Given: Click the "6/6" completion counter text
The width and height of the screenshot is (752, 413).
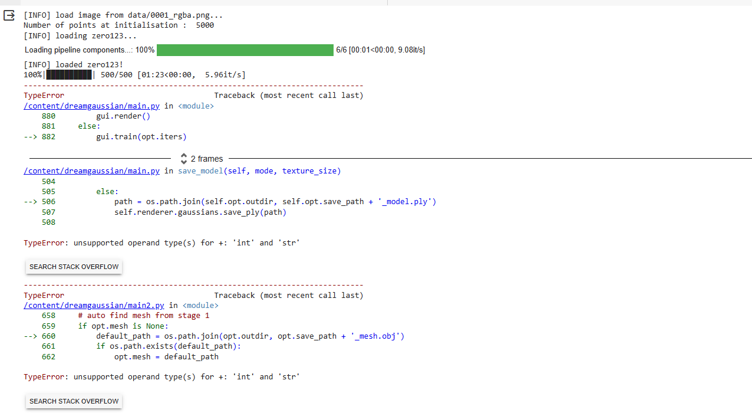Looking at the screenshot, I should (342, 50).
